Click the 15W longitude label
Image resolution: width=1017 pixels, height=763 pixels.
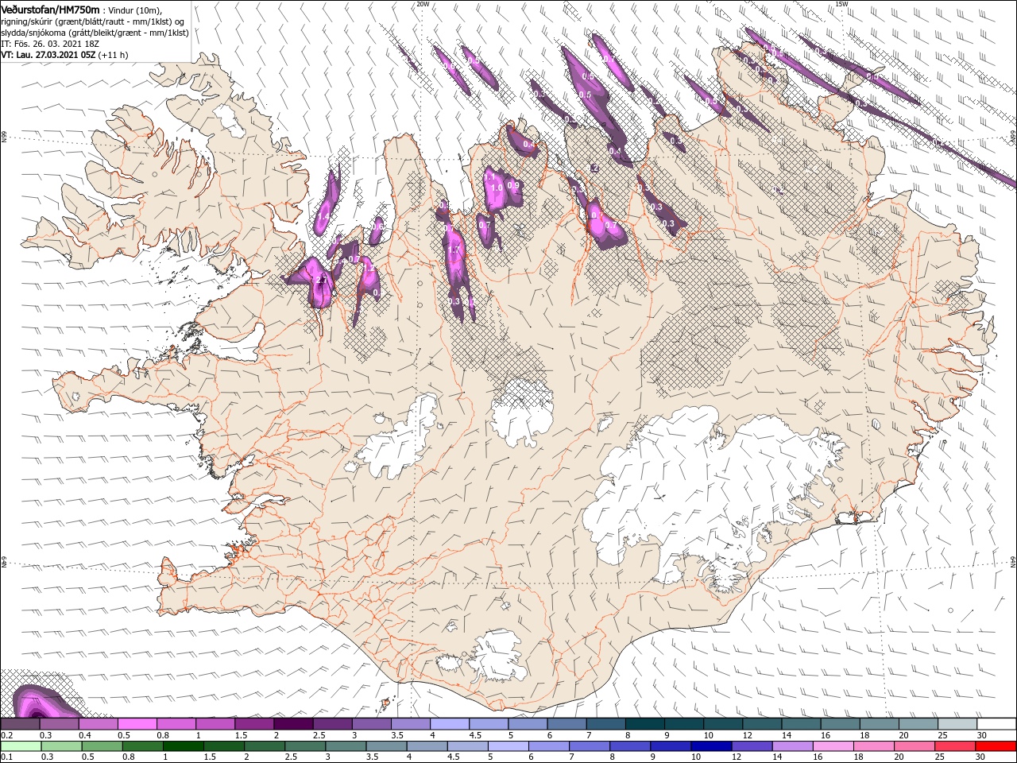[x=841, y=4]
